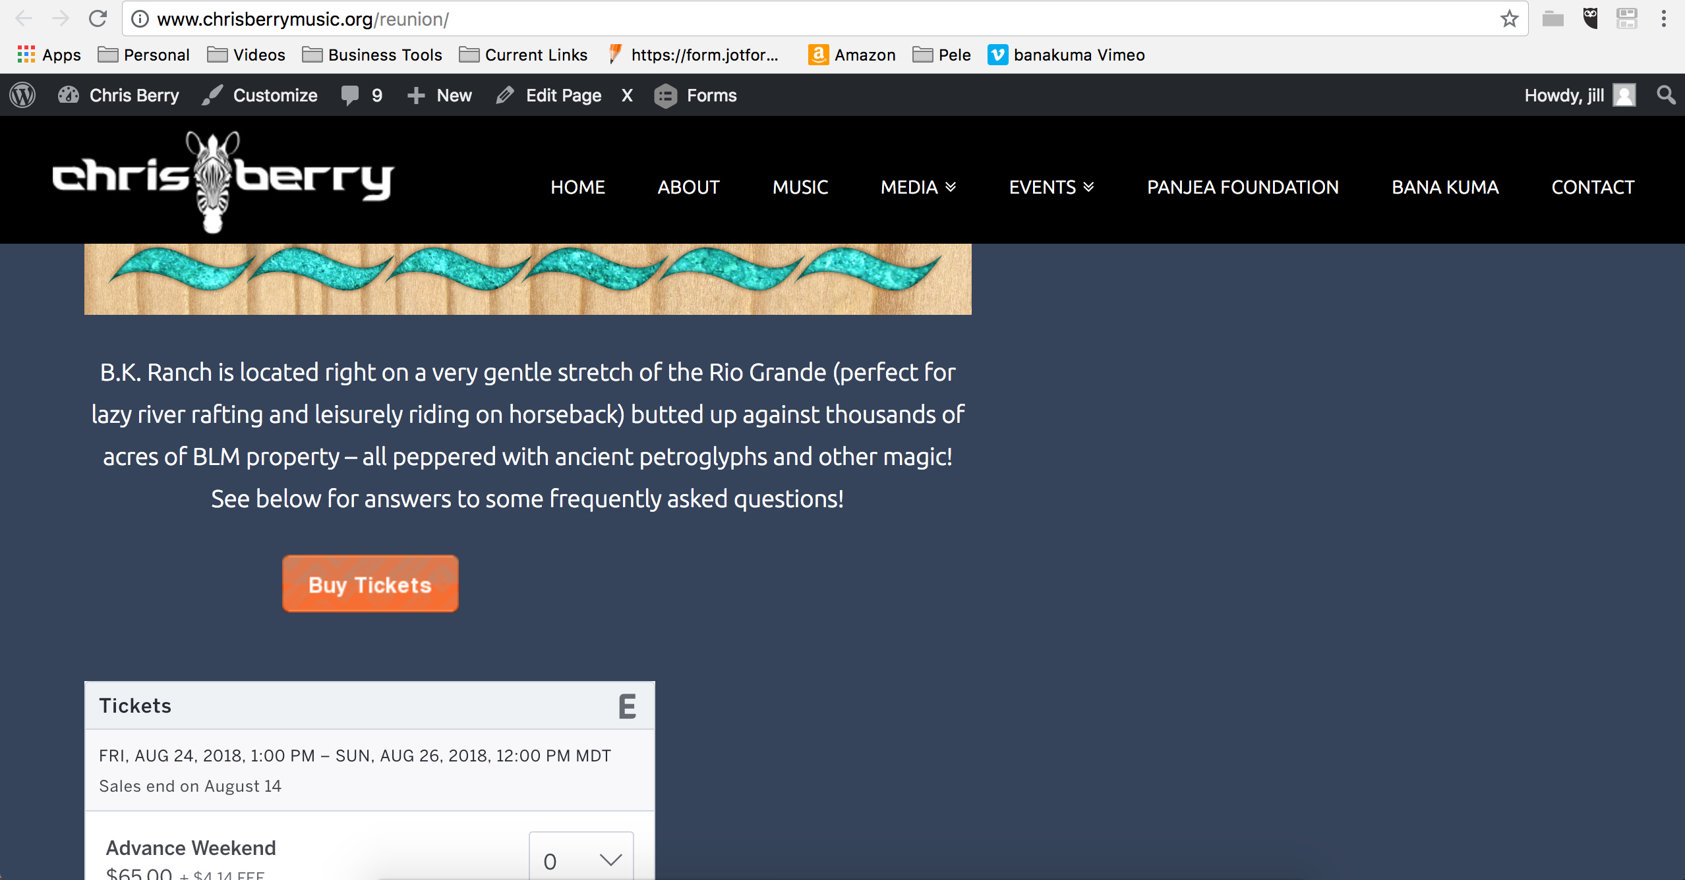
Task: Open the CONTACT page from the navigation
Action: point(1593,187)
